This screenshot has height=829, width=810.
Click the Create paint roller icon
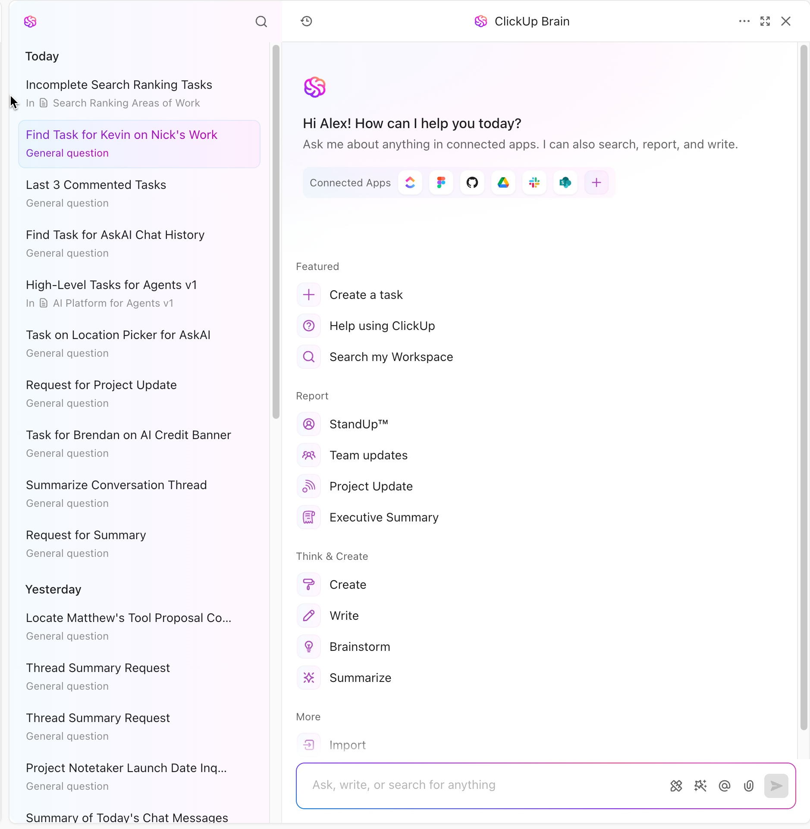point(309,584)
